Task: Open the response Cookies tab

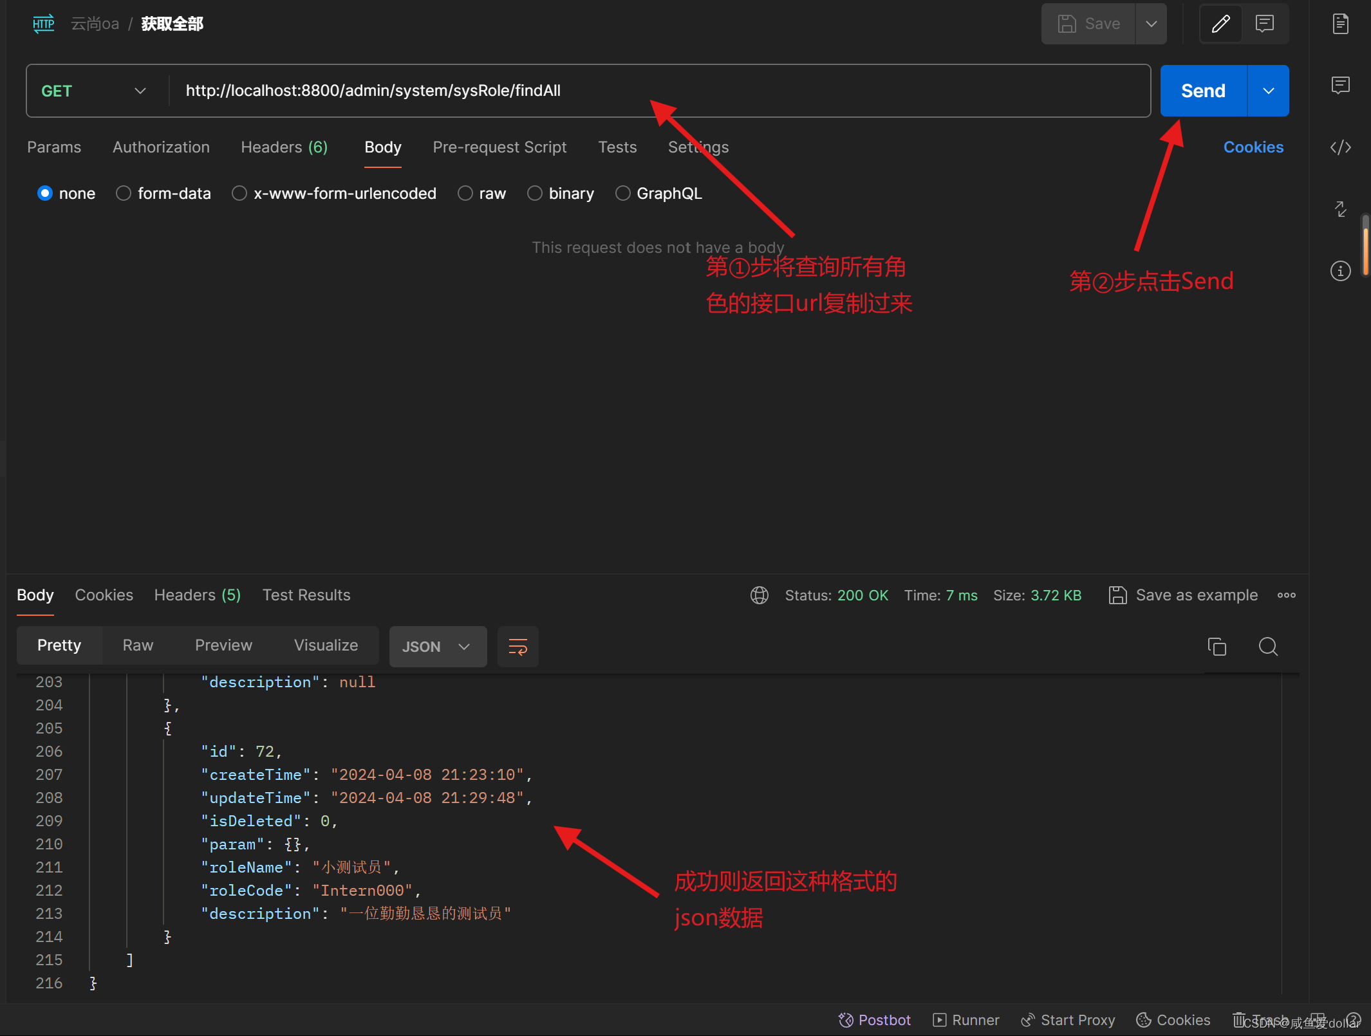Action: 104,595
